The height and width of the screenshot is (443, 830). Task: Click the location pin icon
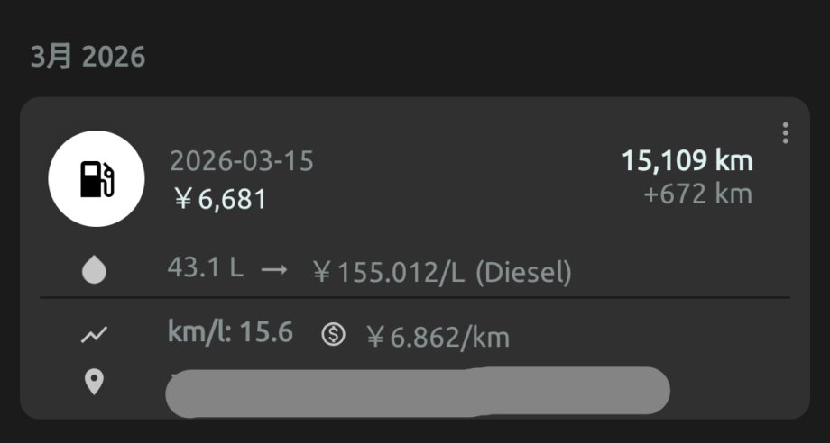pyautogui.click(x=94, y=382)
